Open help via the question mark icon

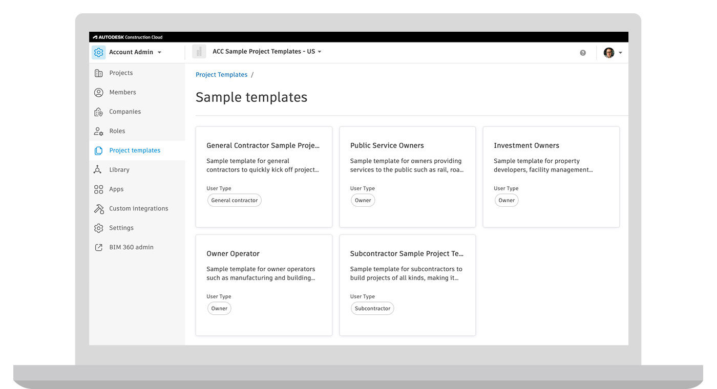click(x=583, y=53)
